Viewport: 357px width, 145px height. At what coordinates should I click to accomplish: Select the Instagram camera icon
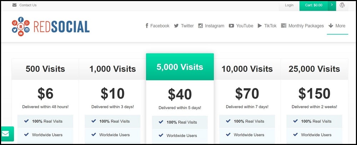click(200, 26)
